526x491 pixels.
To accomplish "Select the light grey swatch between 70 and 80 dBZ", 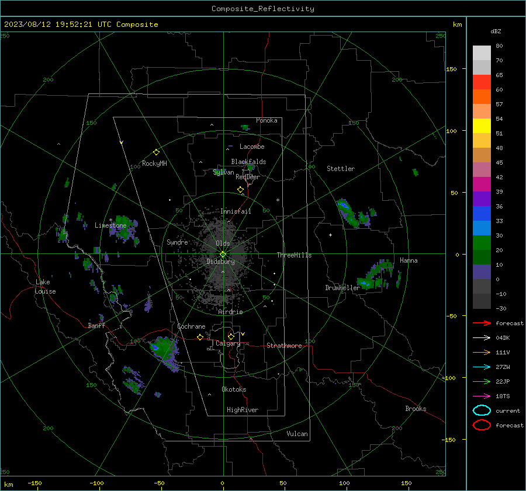I will pyautogui.click(x=482, y=53).
